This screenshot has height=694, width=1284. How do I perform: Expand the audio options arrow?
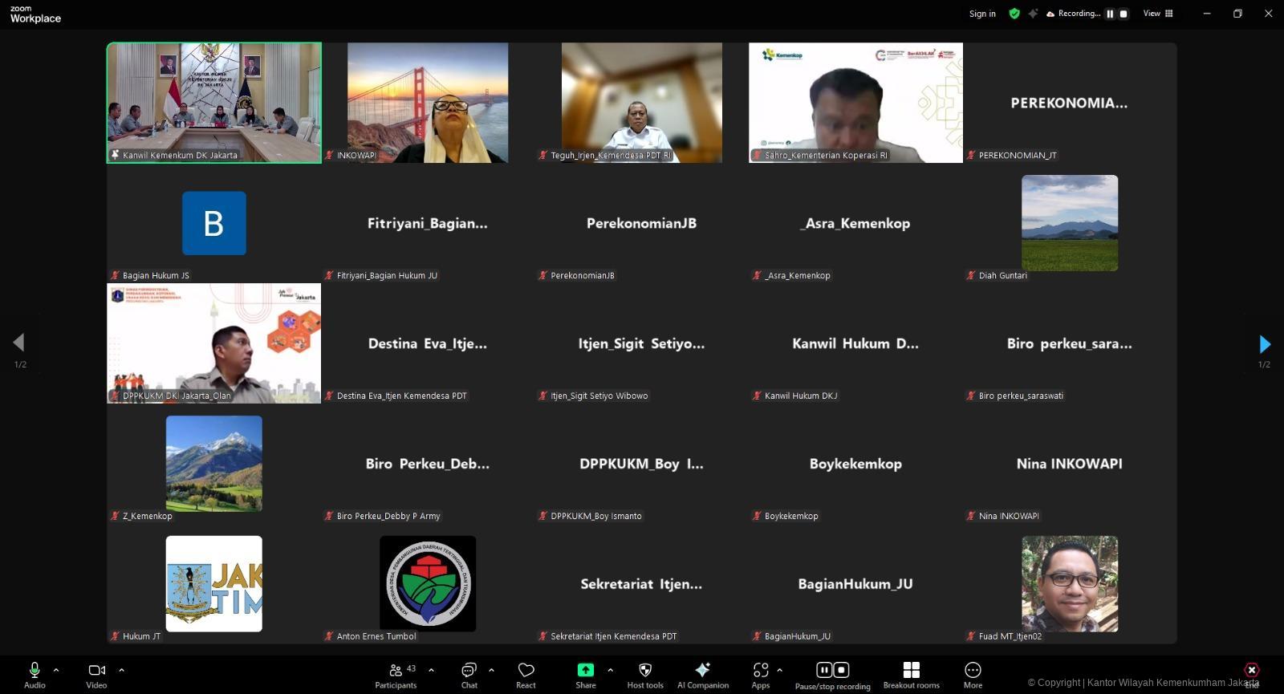pyautogui.click(x=56, y=670)
